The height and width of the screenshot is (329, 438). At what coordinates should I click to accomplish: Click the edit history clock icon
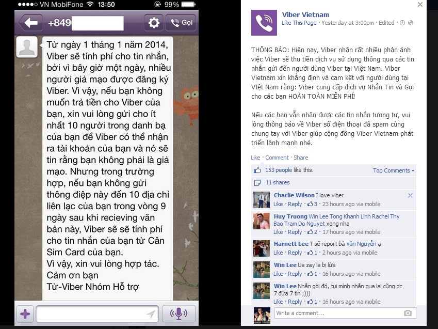(x=402, y=23)
